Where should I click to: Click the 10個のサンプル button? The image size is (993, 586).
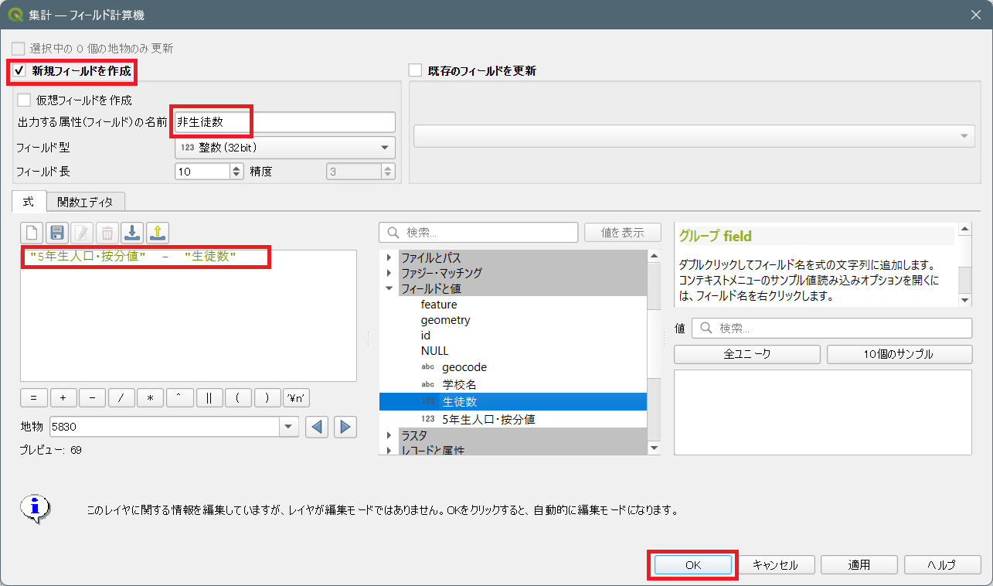coord(899,354)
